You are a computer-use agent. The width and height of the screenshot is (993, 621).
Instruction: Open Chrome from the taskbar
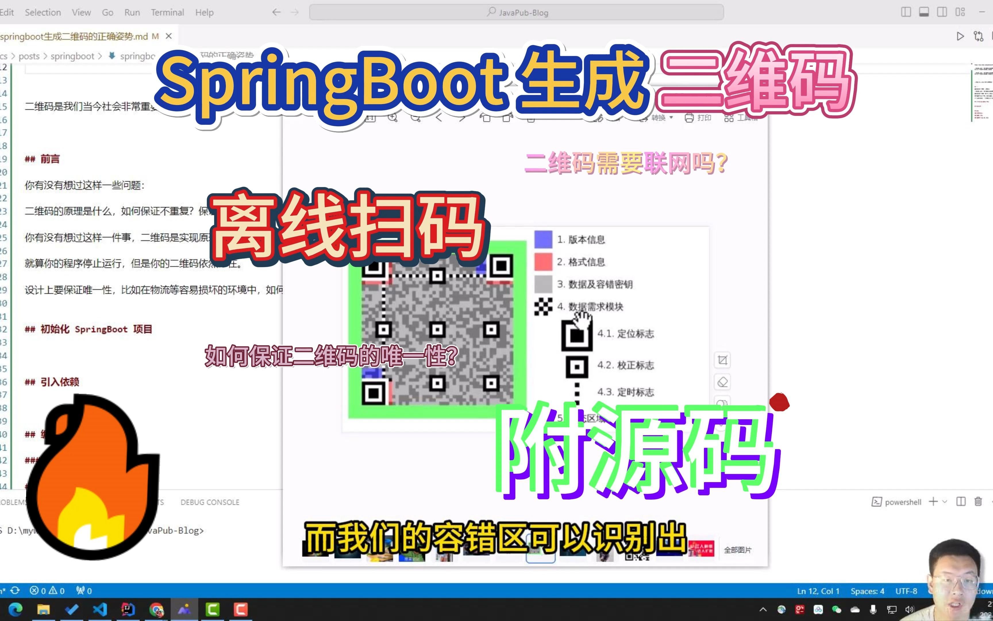[x=156, y=609]
